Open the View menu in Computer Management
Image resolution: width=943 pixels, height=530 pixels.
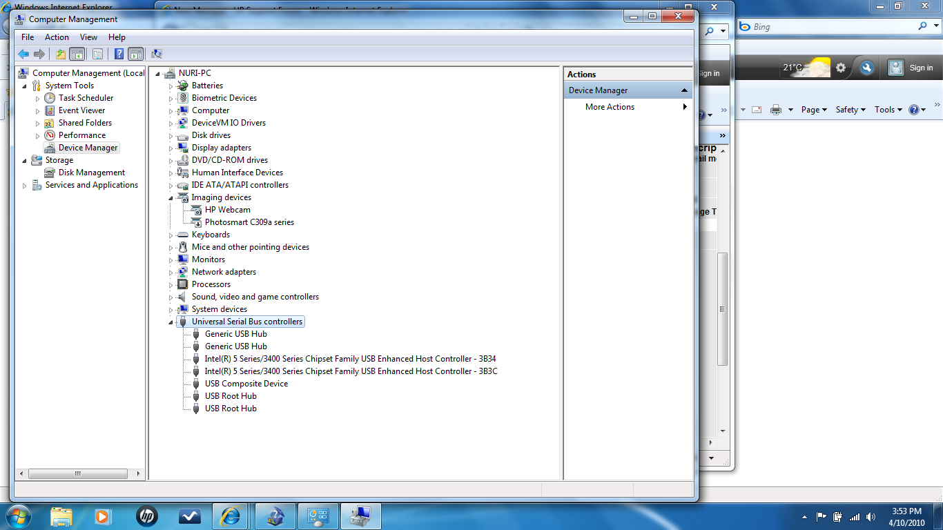coord(88,37)
